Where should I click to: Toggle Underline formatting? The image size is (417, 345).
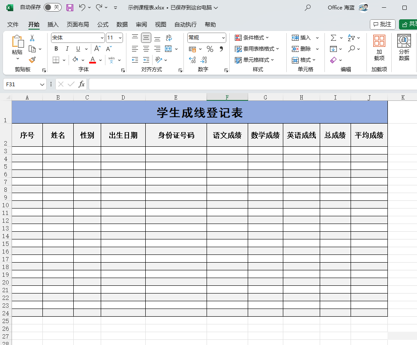point(78,49)
